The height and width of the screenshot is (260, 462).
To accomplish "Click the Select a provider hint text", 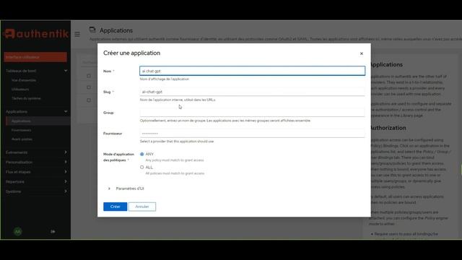I will 177,142.
